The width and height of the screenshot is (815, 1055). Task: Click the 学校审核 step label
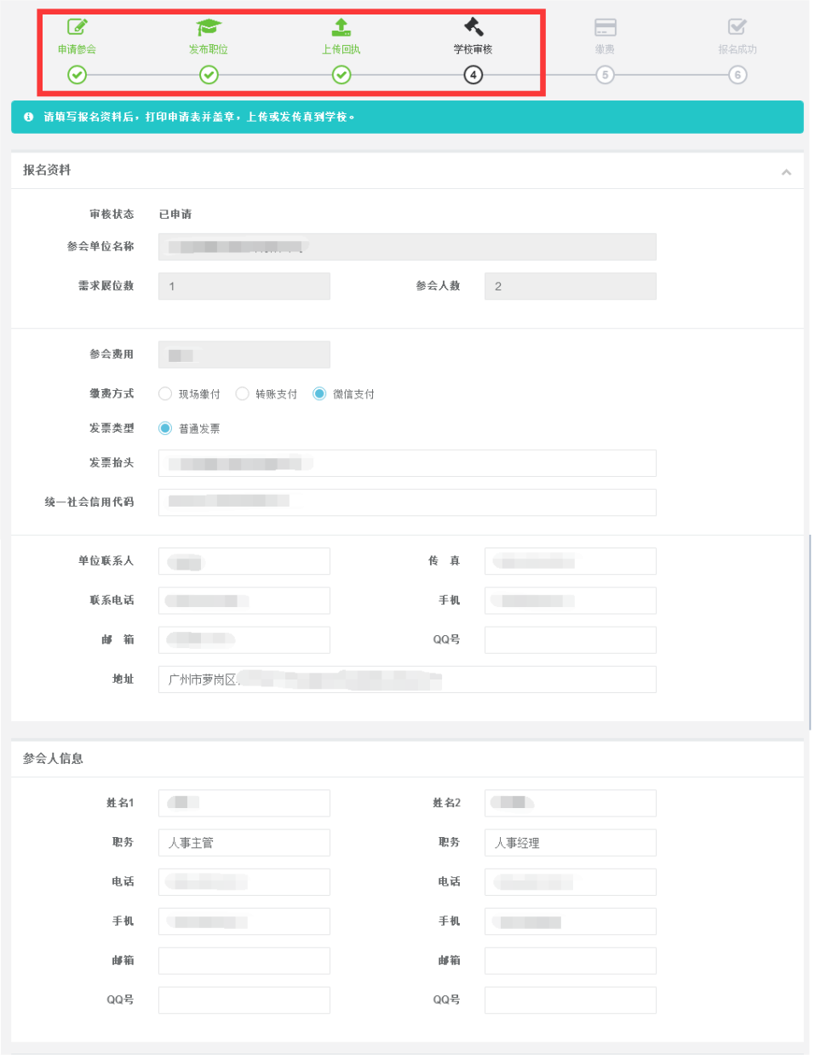point(474,49)
